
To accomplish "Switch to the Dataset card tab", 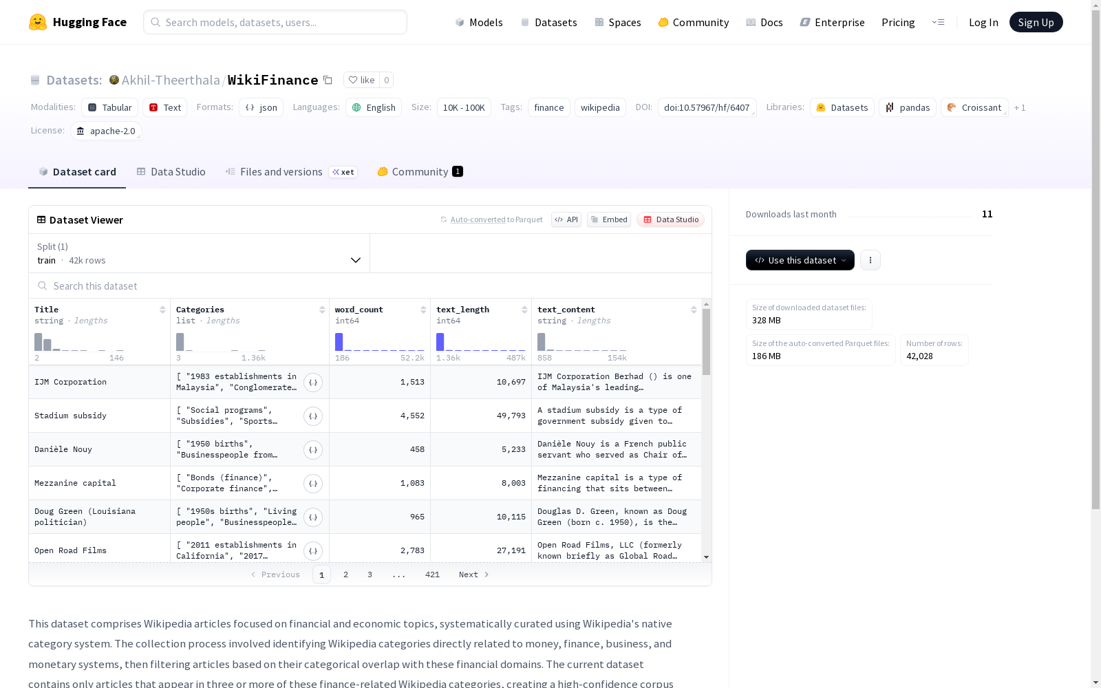I will point(77,172).
